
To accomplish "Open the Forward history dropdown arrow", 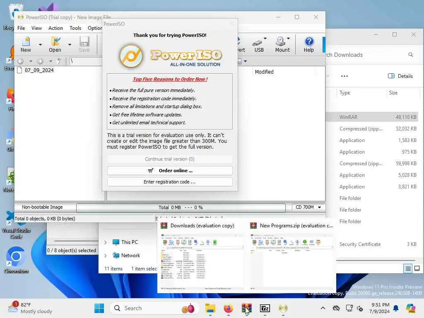I will click(50, 61).
